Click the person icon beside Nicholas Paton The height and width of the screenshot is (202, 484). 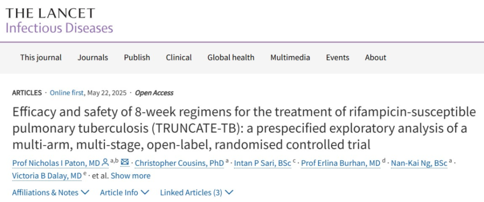pyautogui.click(x=105, y=162)
